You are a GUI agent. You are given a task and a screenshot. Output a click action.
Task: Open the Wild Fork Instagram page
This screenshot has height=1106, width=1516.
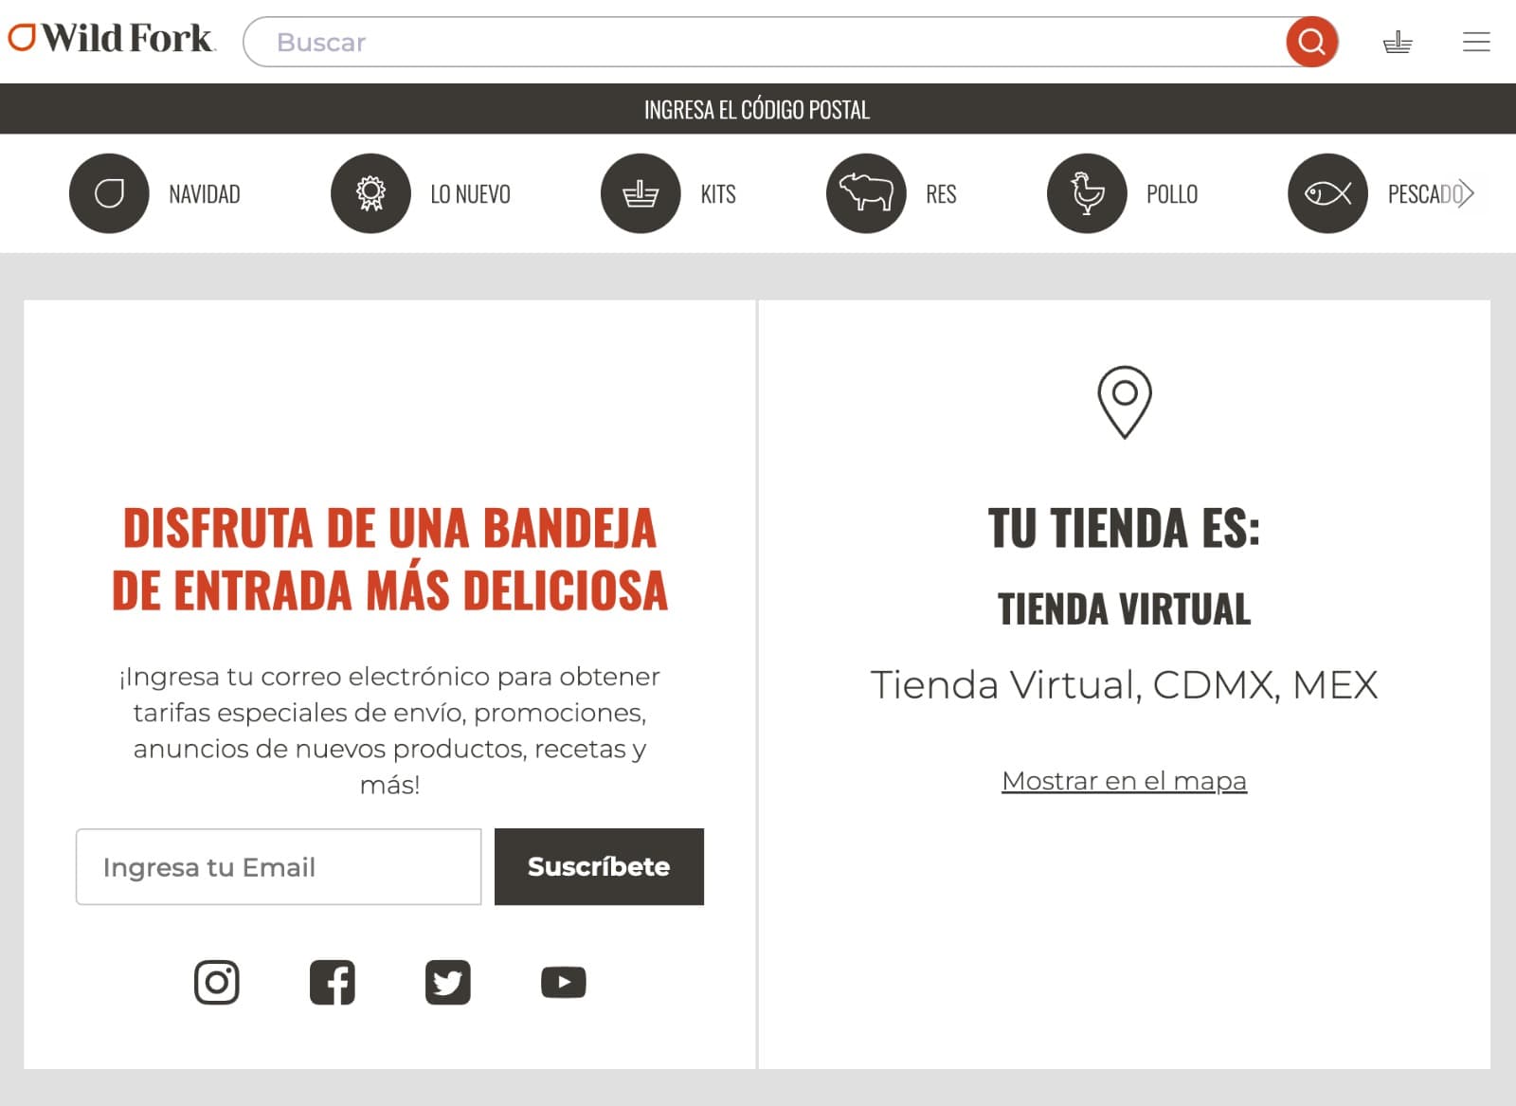(x=216, y=983)
